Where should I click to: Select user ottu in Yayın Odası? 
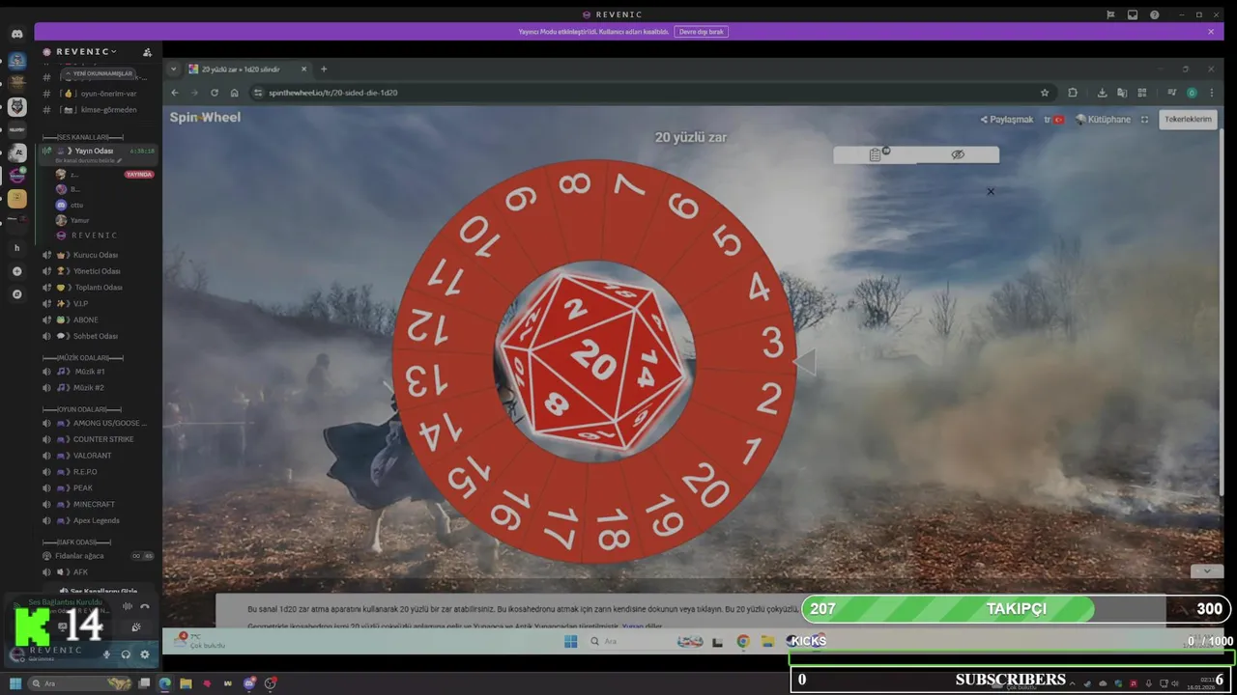click(x=76, y=206)
